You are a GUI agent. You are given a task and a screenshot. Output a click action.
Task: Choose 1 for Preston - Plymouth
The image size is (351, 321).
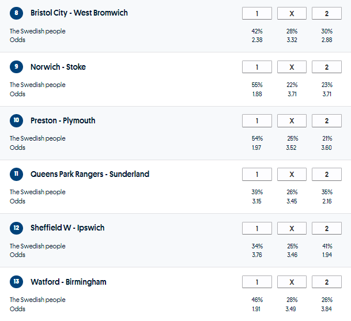[x=256, y=120]
